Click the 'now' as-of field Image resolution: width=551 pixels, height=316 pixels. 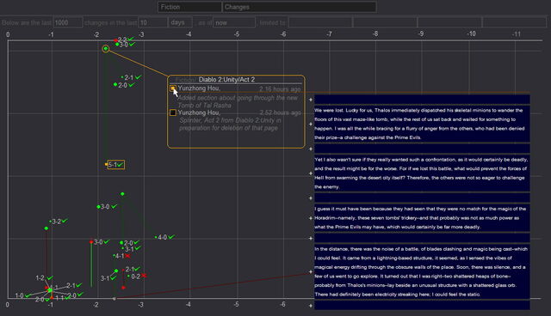(x=234, y=23)
